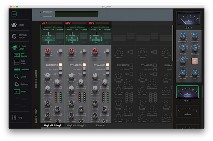213x141 pixels.
Task: Click channel 003 red Input knob
Action: pos(95,51)
